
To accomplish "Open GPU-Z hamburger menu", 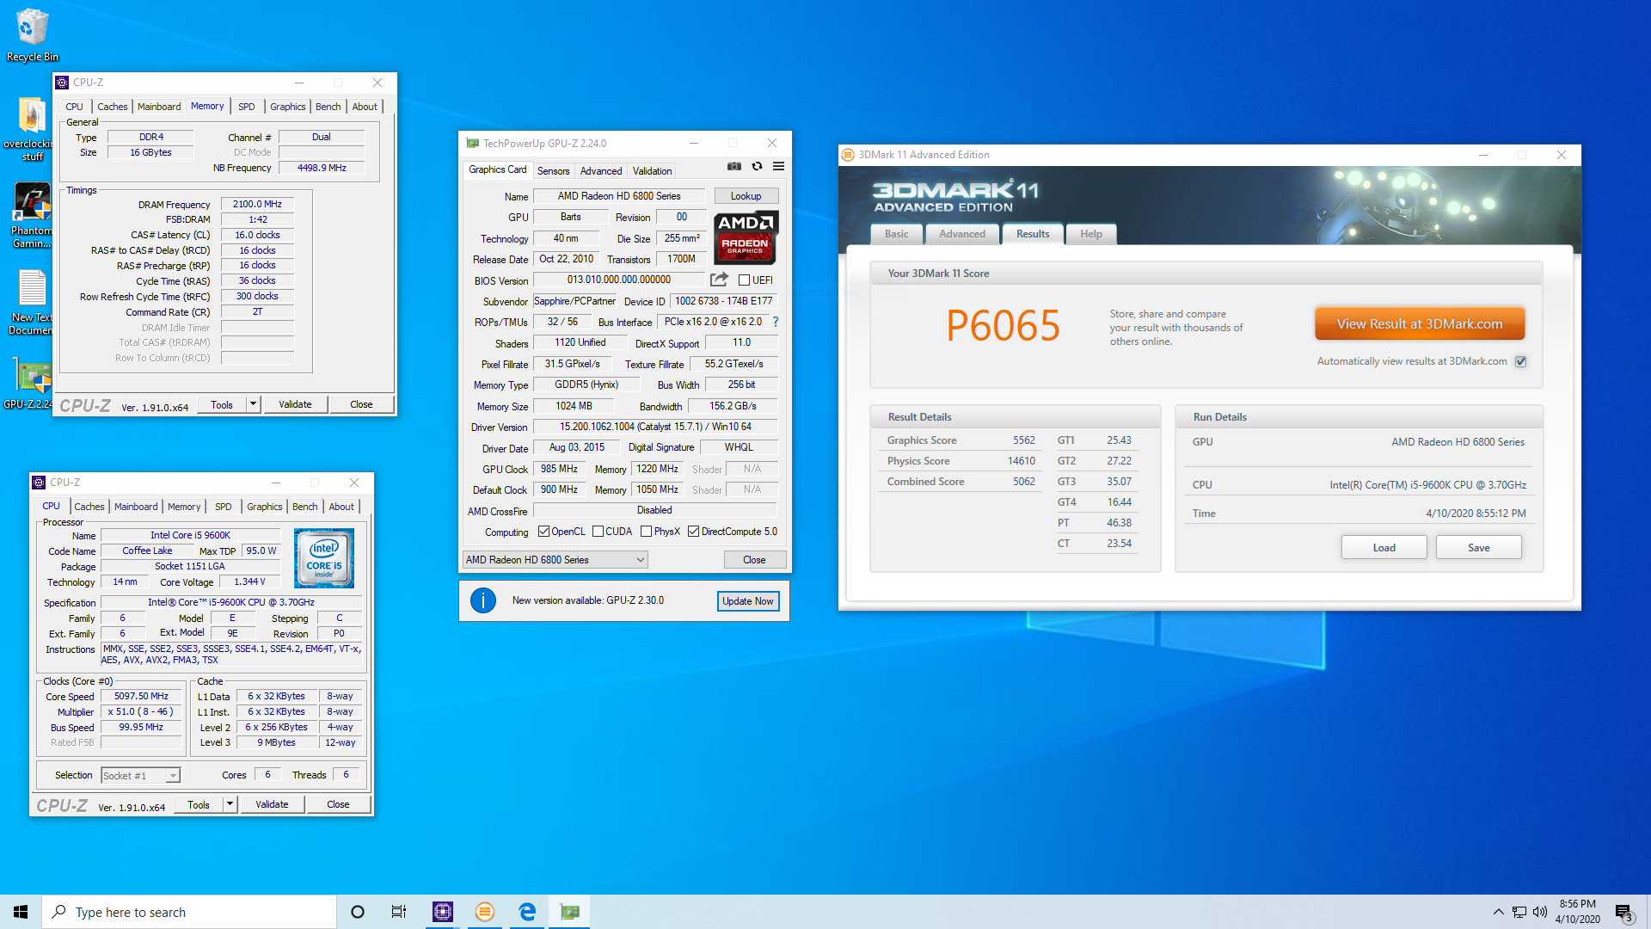I will pyautogui.click(x=778, y=167).
